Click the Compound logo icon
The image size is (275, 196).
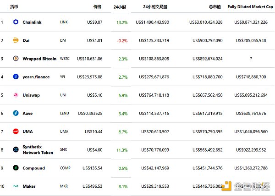point(16,168)
